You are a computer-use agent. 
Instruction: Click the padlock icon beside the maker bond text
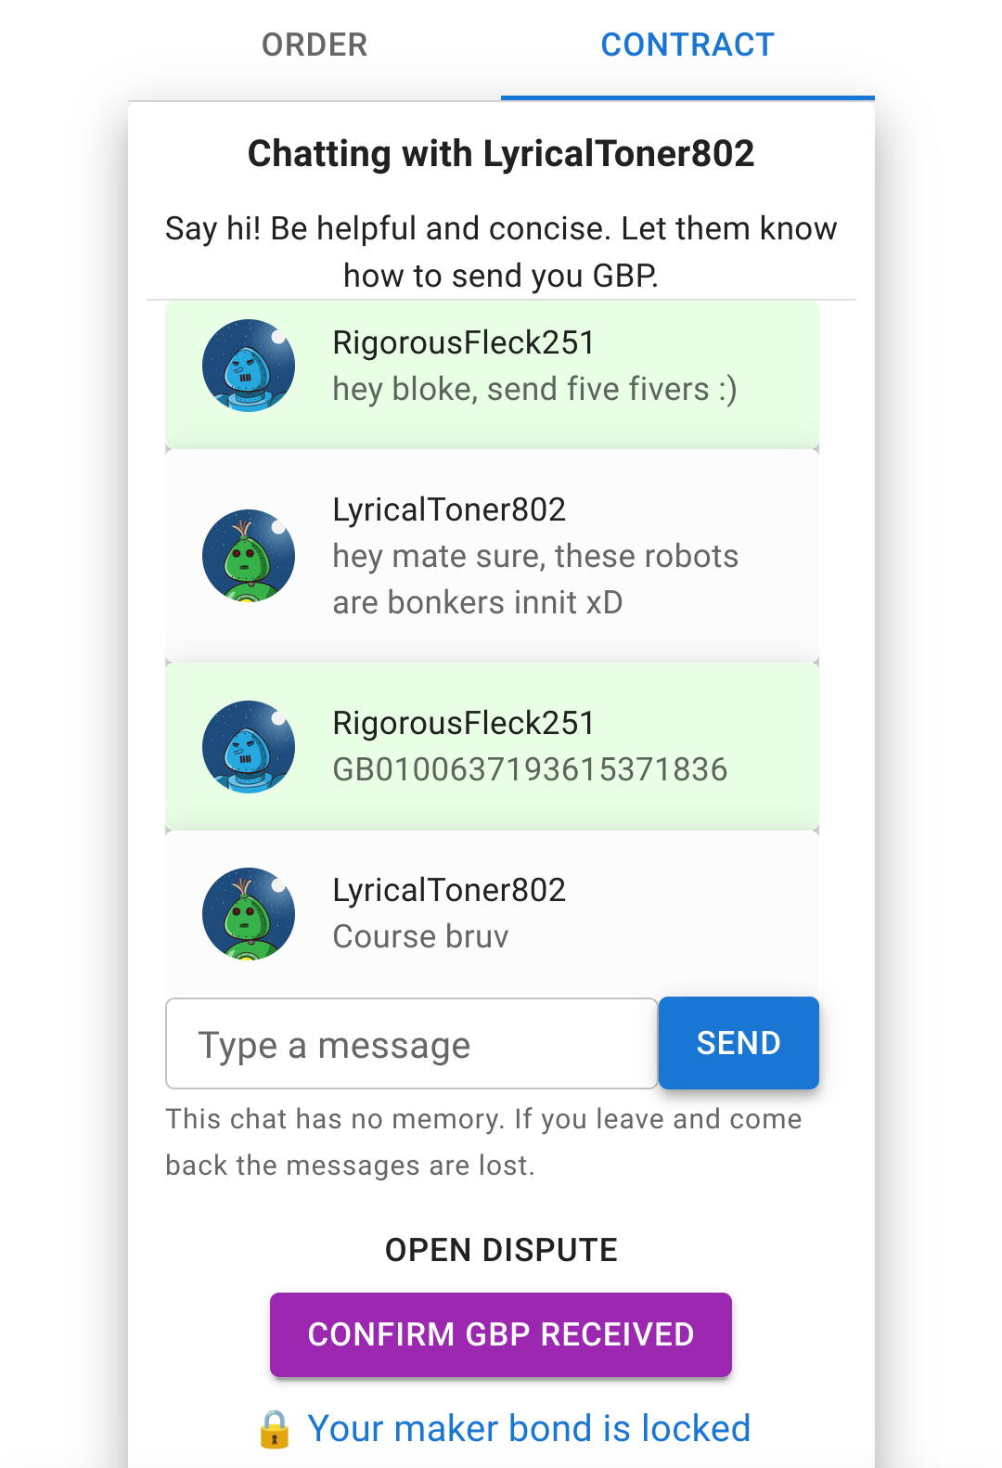pyautogui.click(x=275, y=1429)
